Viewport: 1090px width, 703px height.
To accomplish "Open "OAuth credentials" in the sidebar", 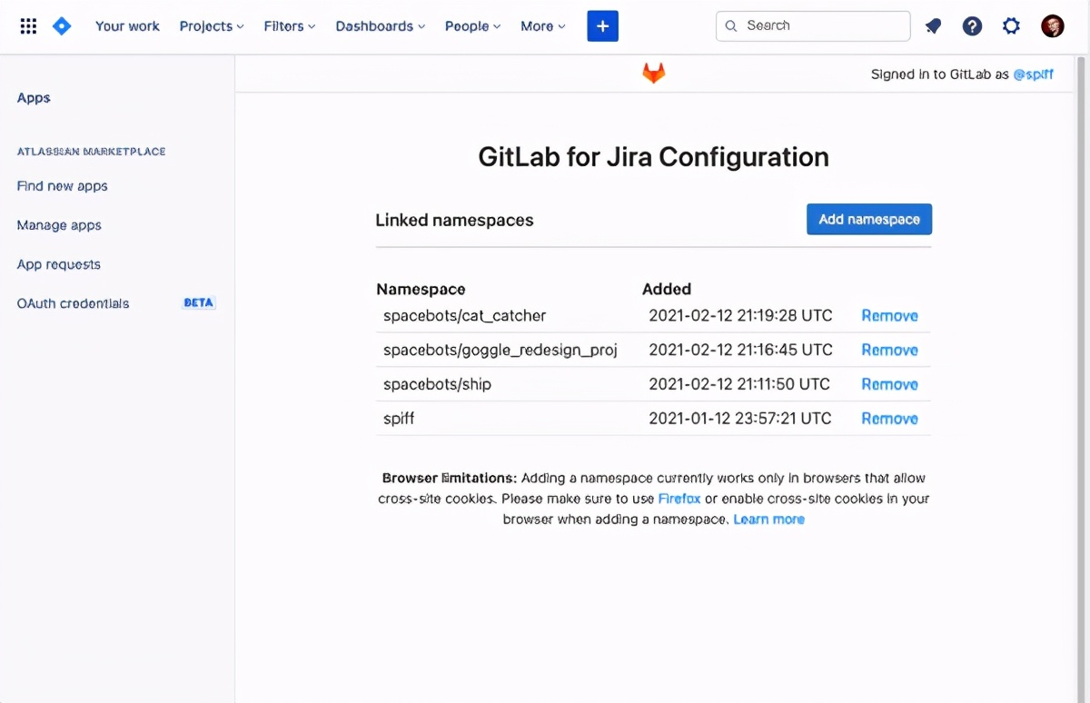I will click(72, 302).
